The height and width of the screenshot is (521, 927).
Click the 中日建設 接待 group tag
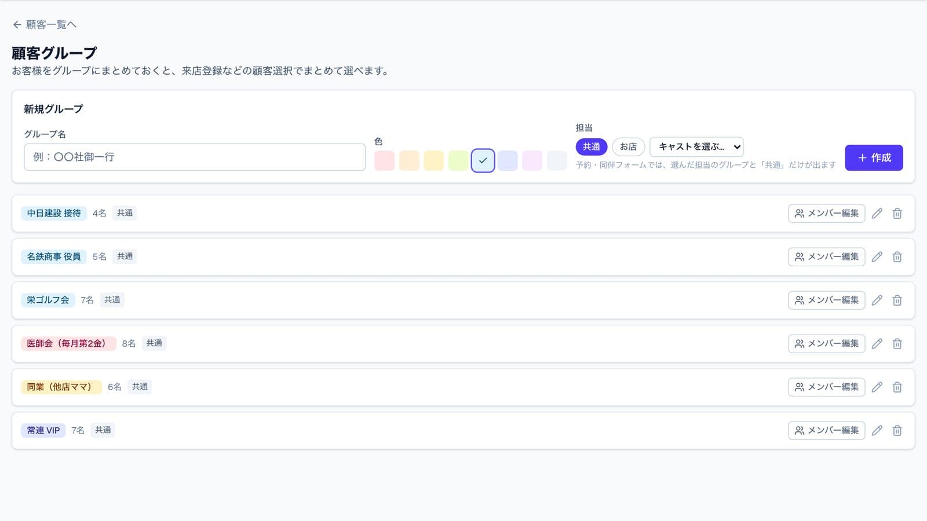(54, 214)
